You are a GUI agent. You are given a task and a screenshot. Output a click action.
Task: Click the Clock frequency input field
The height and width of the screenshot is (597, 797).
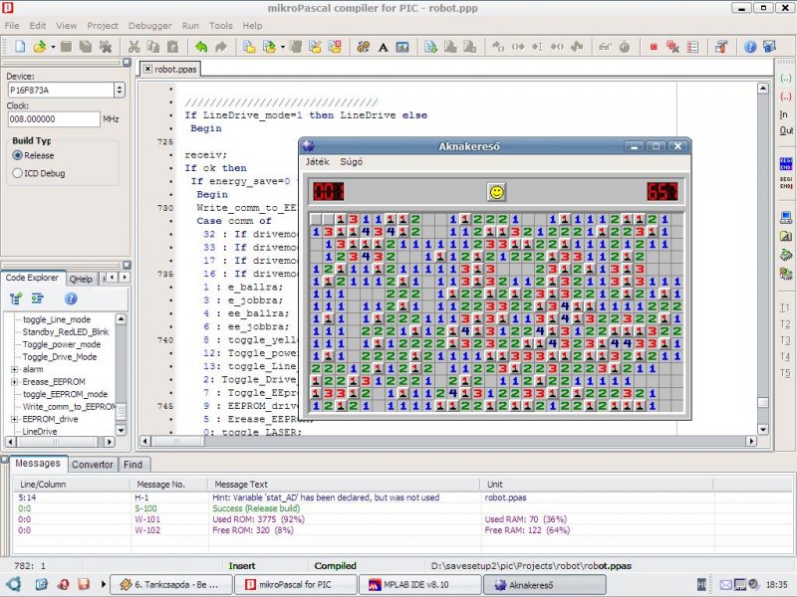tap(54, 118)
